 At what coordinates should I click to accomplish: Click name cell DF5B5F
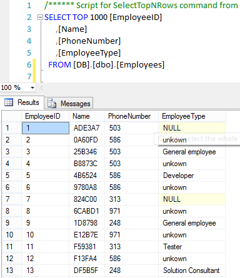(87, 271)
